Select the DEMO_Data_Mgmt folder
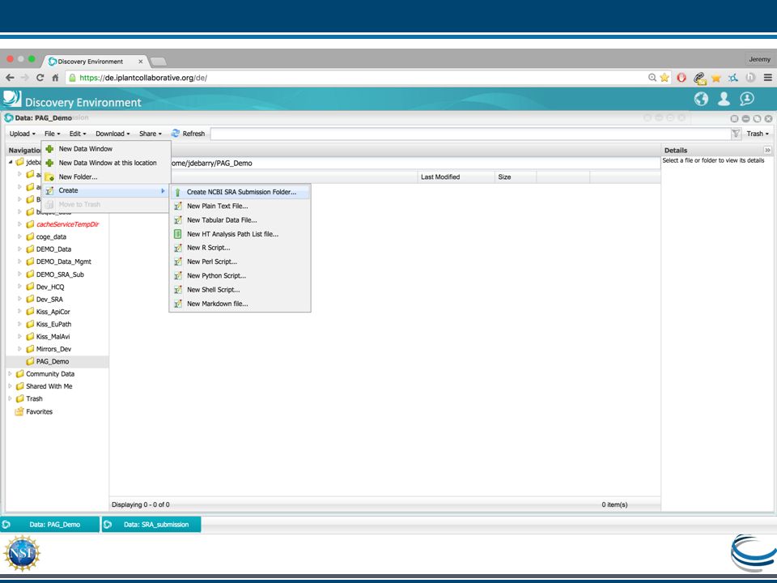The image size is (777, 583). coord(63,262)
